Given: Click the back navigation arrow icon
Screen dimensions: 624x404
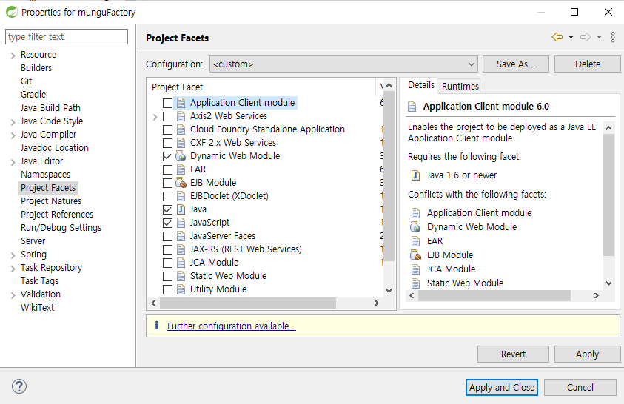Looking at the screenshot, I should click(557, 37).
